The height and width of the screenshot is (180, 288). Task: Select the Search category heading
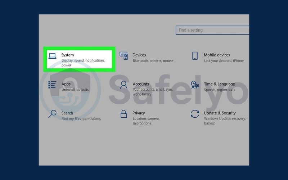(x=67, y=113)
